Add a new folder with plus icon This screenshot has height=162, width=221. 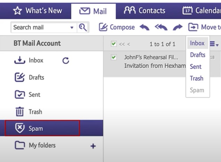93,146
